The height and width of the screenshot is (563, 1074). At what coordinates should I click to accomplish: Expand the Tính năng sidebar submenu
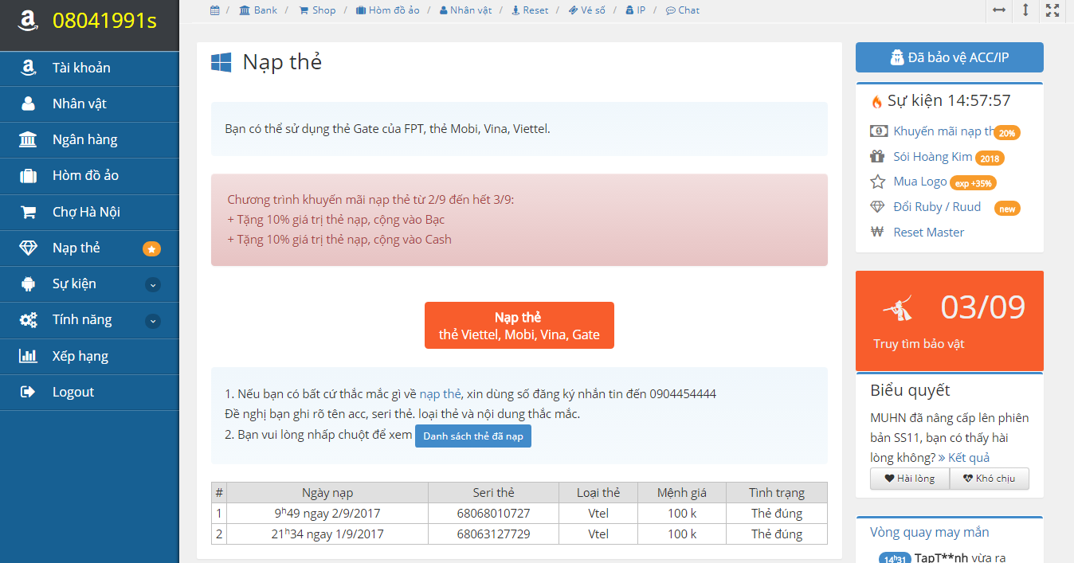click(153, 321)
